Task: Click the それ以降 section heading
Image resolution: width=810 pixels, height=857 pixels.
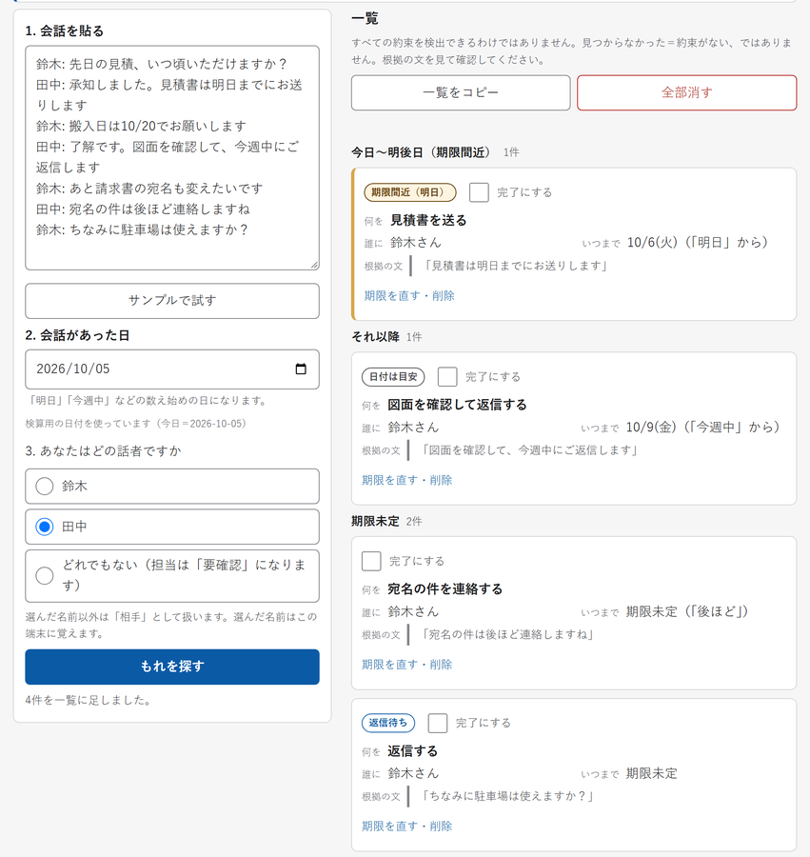Action: pyautogui.click(x=375, y=337)
